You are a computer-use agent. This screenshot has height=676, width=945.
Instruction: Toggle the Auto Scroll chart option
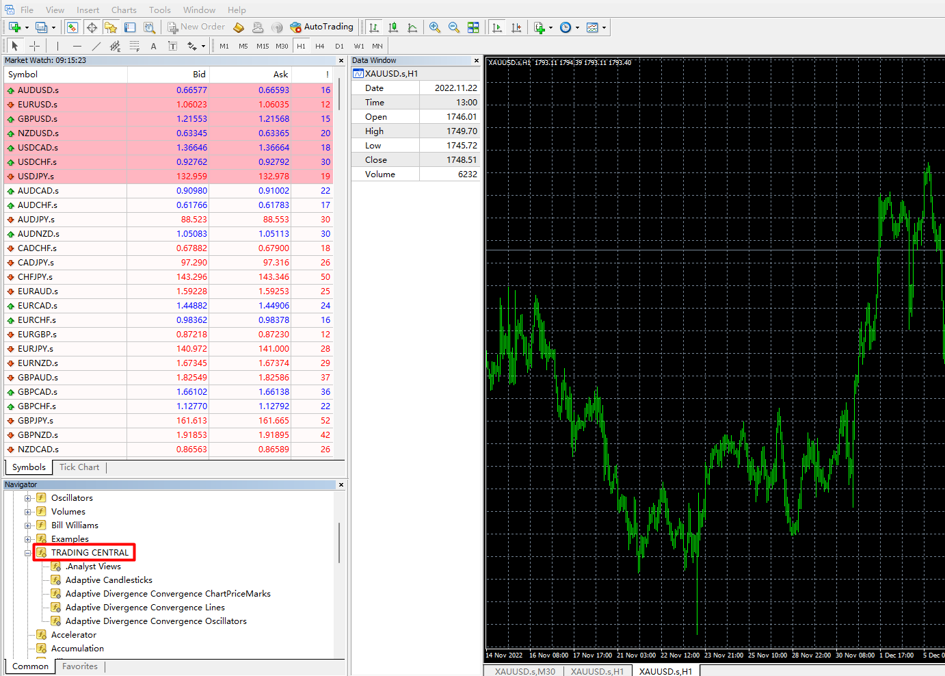pyautogui.click(x=497, y=27)
